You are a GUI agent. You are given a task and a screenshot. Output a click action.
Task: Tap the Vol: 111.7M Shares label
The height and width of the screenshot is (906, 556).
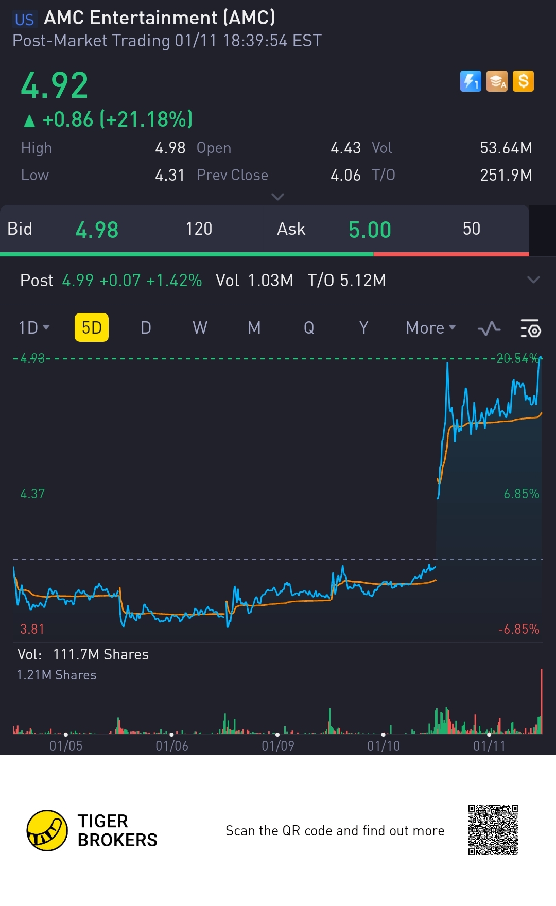[83, 654]
